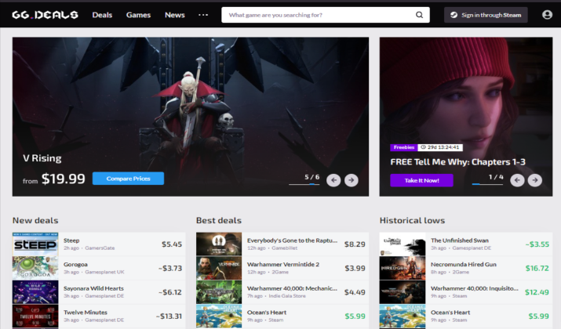The height and width of the screenshot is (329, 561).
Task: Go to next freebie slide
Action: click(535, 180)
